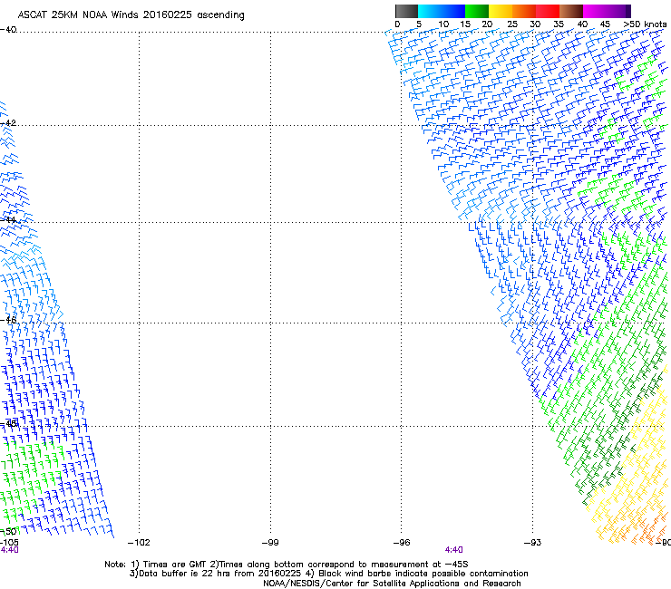Click the cyan-blue 5-15 knots color band
Viewport: 671px width, 589px height.
442,11
